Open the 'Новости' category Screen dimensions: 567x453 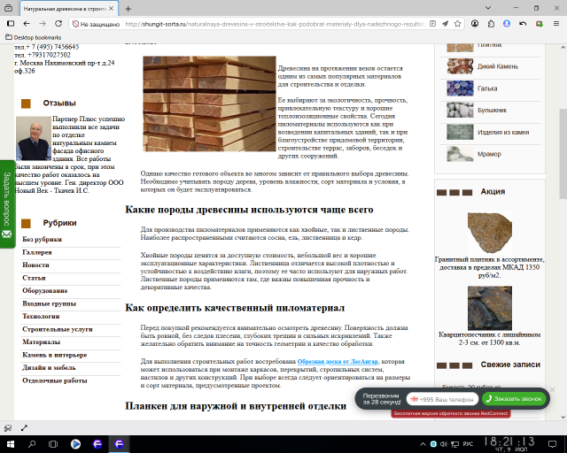pos(35,265)
